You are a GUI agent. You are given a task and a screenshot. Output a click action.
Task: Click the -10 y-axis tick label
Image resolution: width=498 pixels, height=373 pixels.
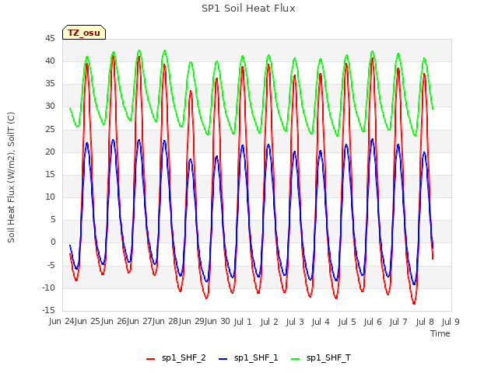pyautogui.click(x=49, y=288)
